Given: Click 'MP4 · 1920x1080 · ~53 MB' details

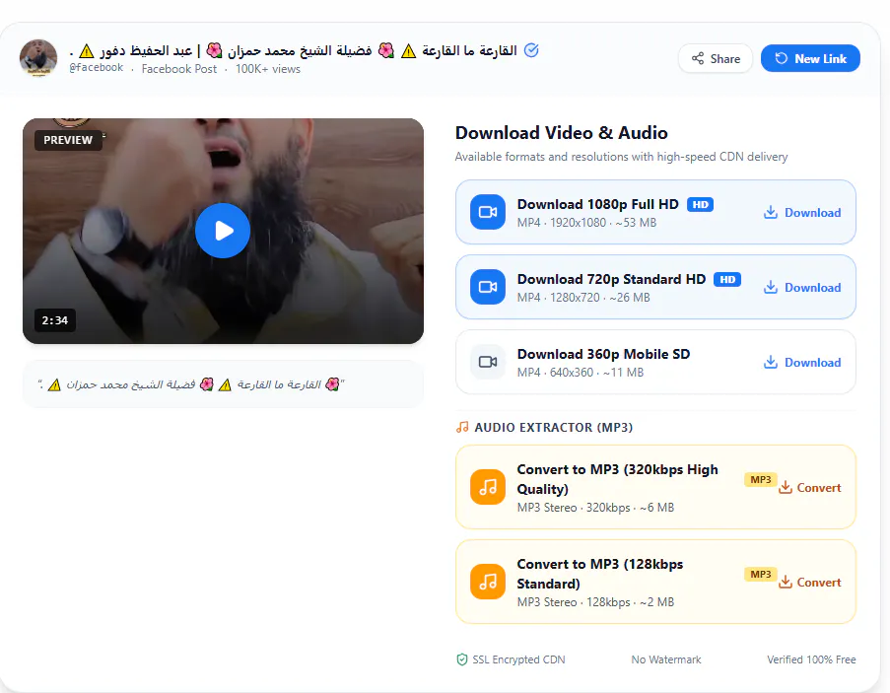Looking at the screenshot, I should pos(586,223).
